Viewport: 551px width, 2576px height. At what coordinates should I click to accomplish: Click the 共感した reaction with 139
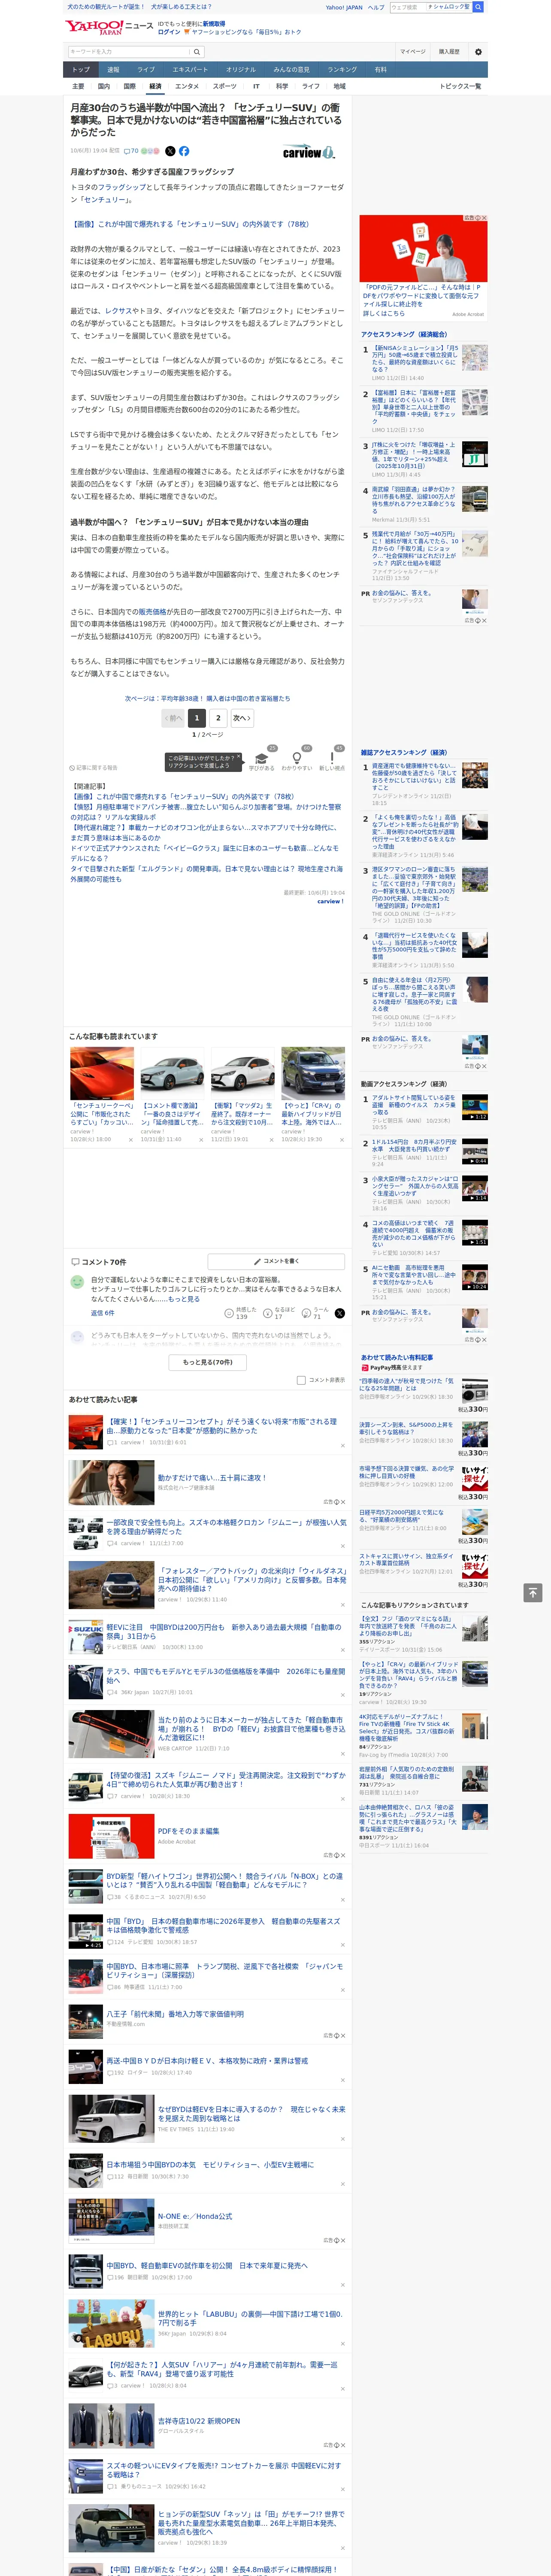240,1313
